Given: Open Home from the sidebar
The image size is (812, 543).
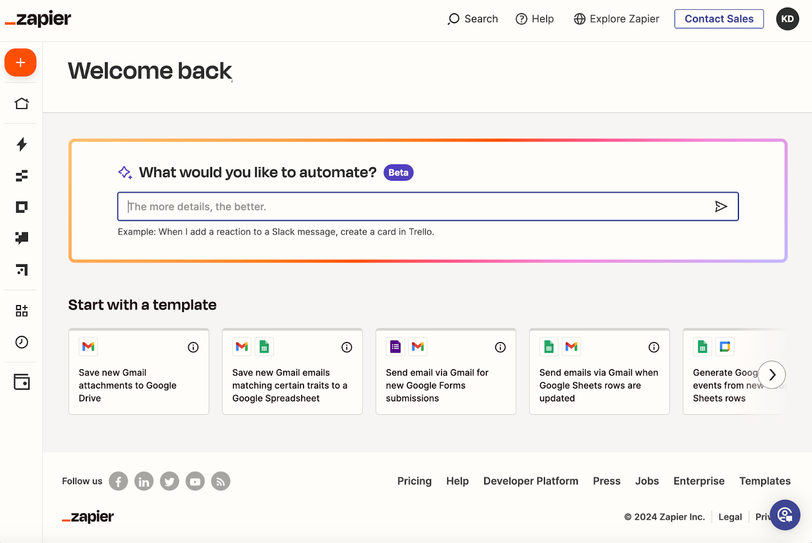Looking at the screenshot, I should pyautogui.click(x=21, y=104).
